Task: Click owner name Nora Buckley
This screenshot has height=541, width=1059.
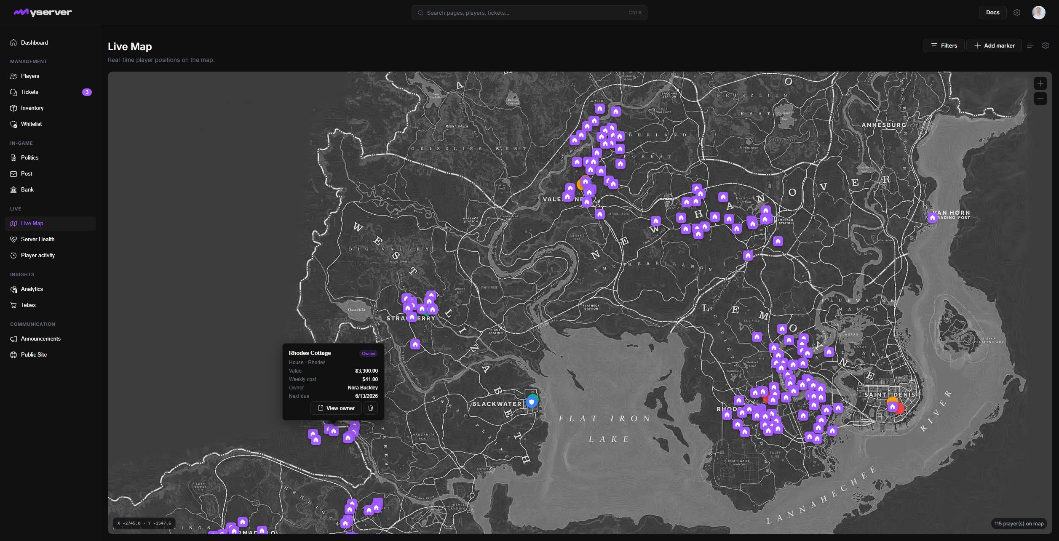Action: click(362, 388)
